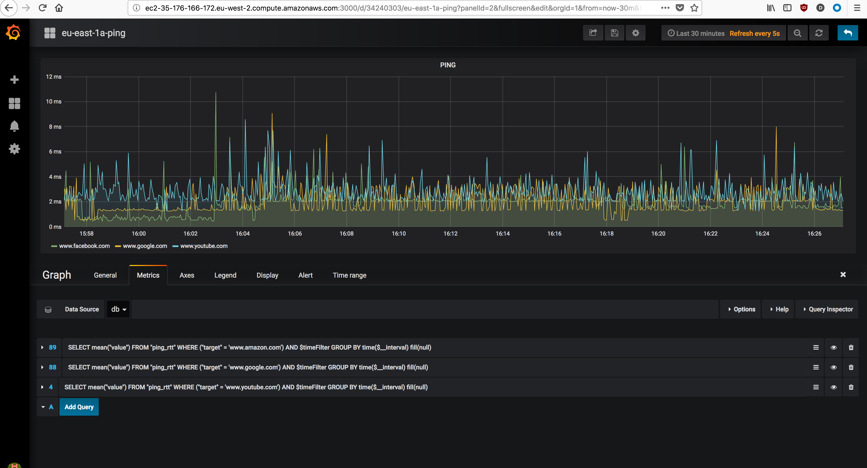Viewport: 867px width, 468px height.
Task: Open the Alert tab
Action: click(305, 275)
